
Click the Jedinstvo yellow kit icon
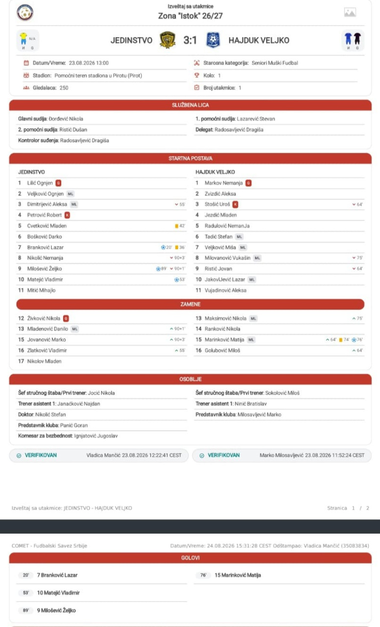coord(23,38)
